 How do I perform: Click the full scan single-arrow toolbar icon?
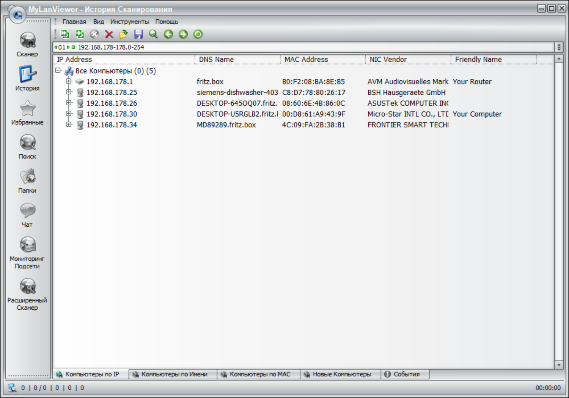tap(79, 34)
